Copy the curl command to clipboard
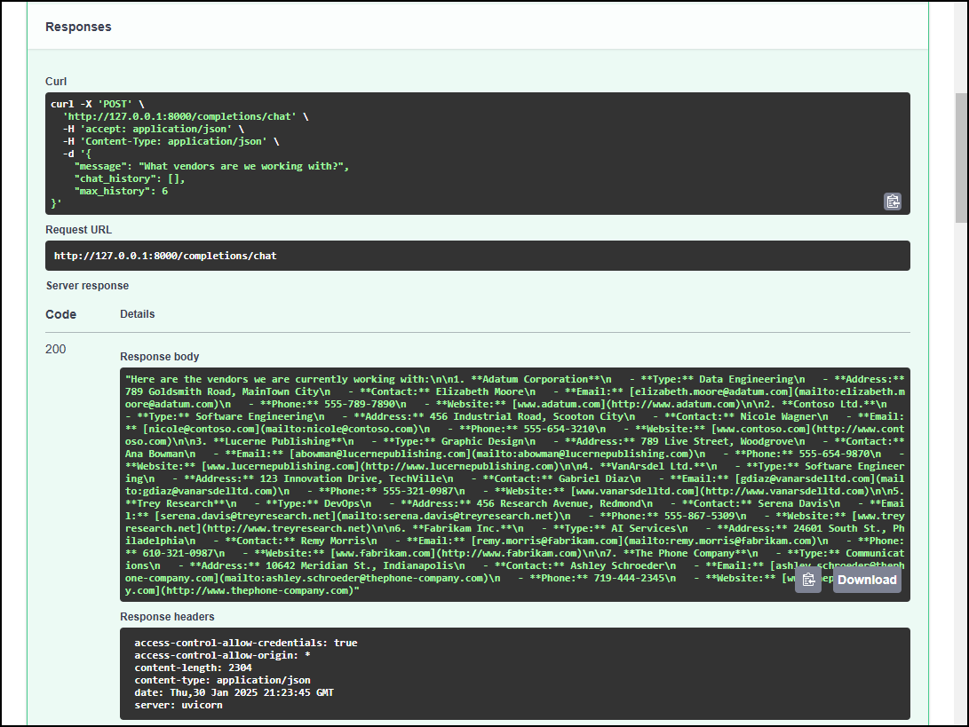The height and width of the screenshot is (727, 969). click(893, 202)
